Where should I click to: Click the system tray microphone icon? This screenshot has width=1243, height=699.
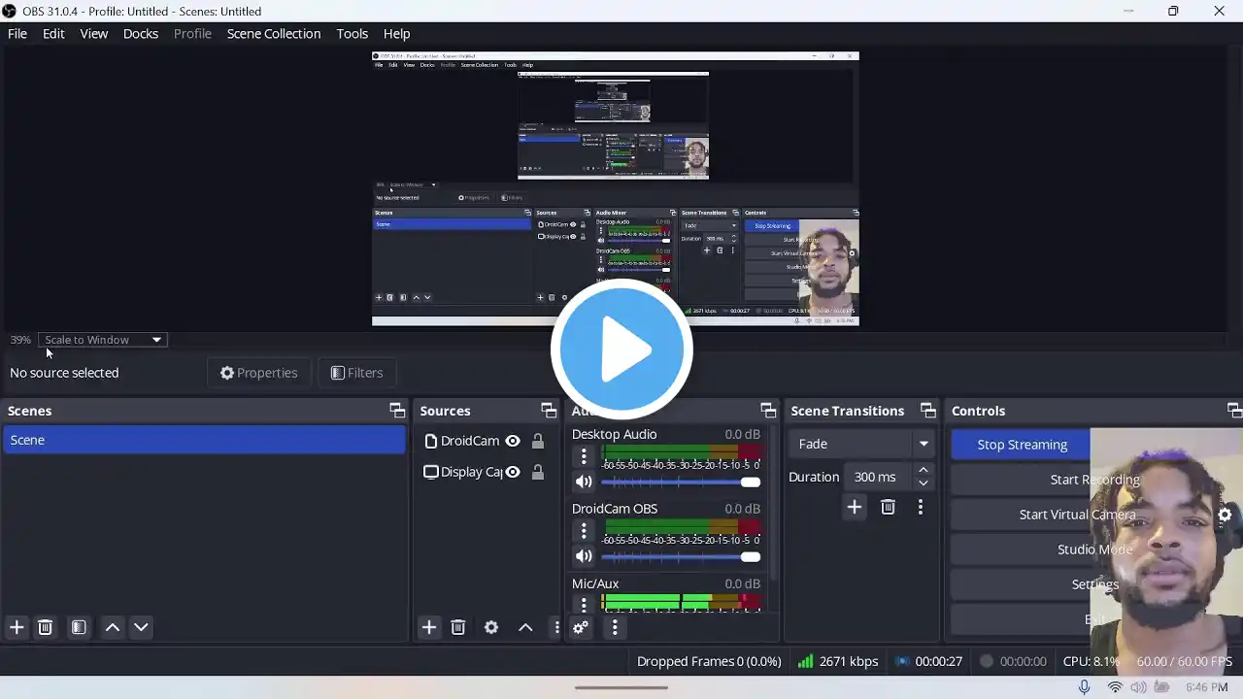(x=1084, y=687)
